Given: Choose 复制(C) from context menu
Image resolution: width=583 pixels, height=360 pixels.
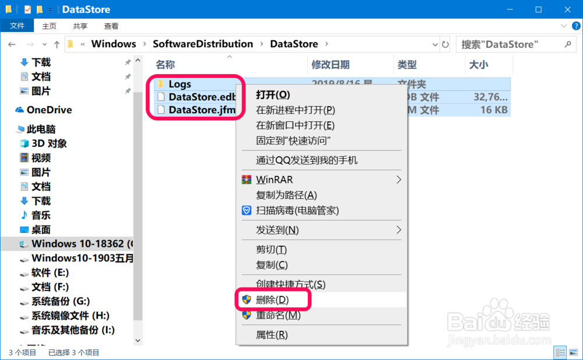Looking at the screenshot, I should point(322,265).
